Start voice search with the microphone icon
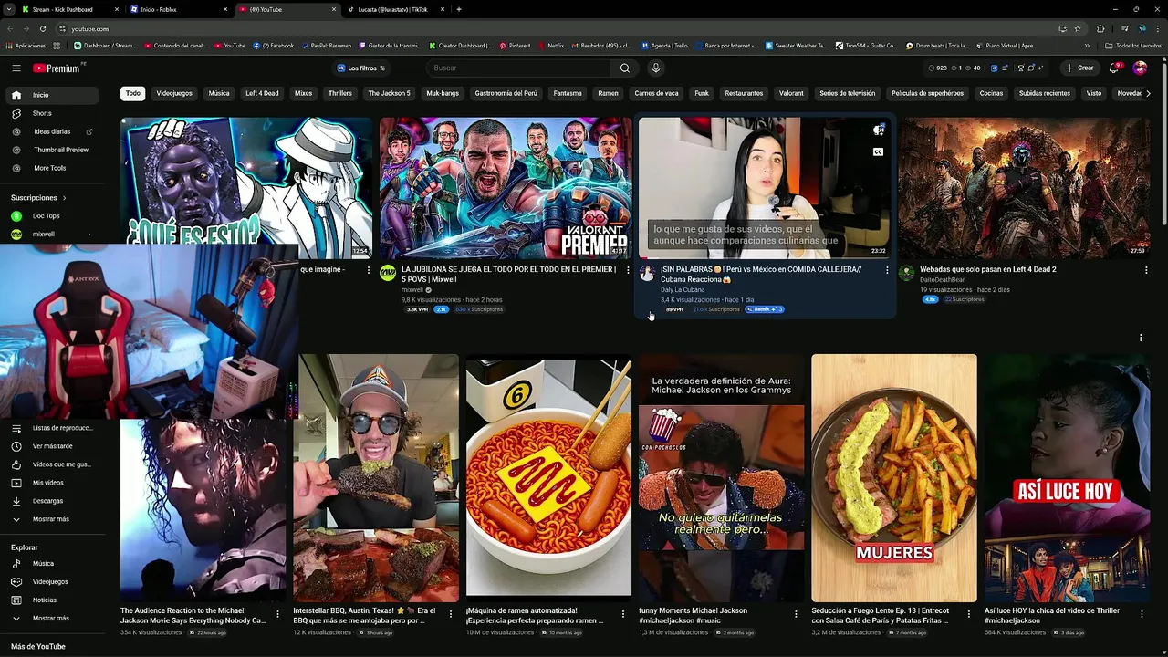1168x657 pixels. (x=655, y=68)
